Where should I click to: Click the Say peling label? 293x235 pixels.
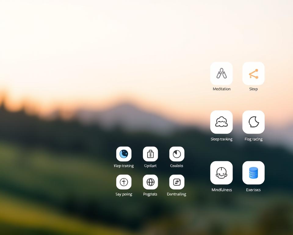[124, 194]
